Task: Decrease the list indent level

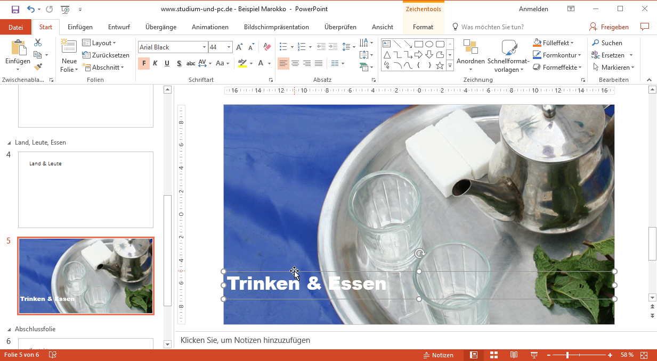Action: coord(321,47)
